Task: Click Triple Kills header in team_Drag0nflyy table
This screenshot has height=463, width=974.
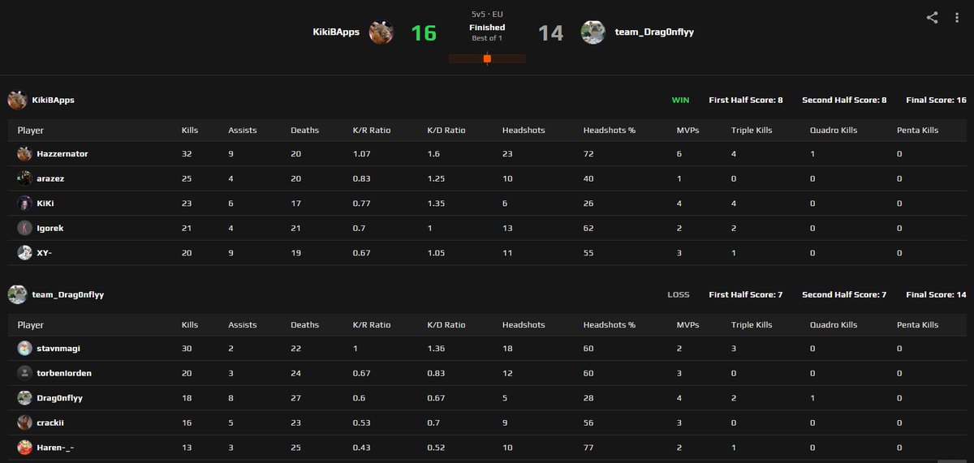Action: coord(752,324)
